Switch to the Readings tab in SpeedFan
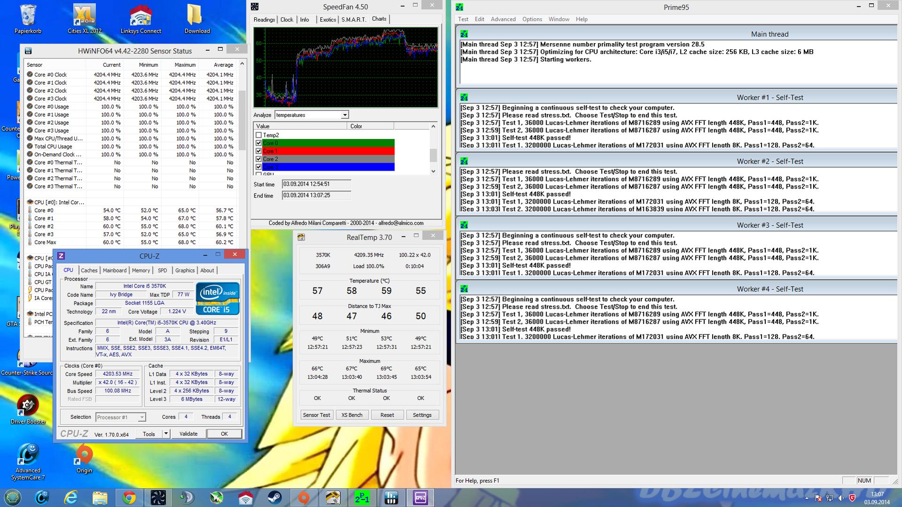The image size is (902, 507). pyautogui.click(x=264, y=20)
